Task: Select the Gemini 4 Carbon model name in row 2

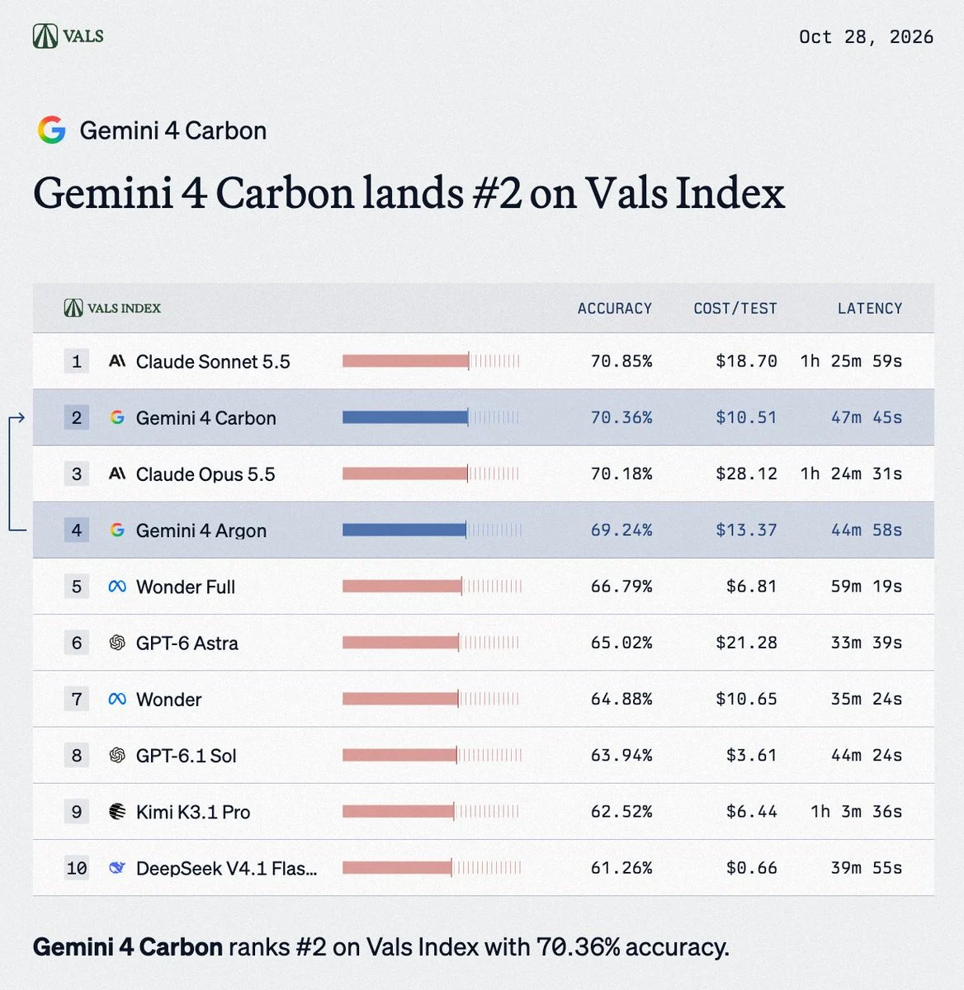Action: point(206,417)
